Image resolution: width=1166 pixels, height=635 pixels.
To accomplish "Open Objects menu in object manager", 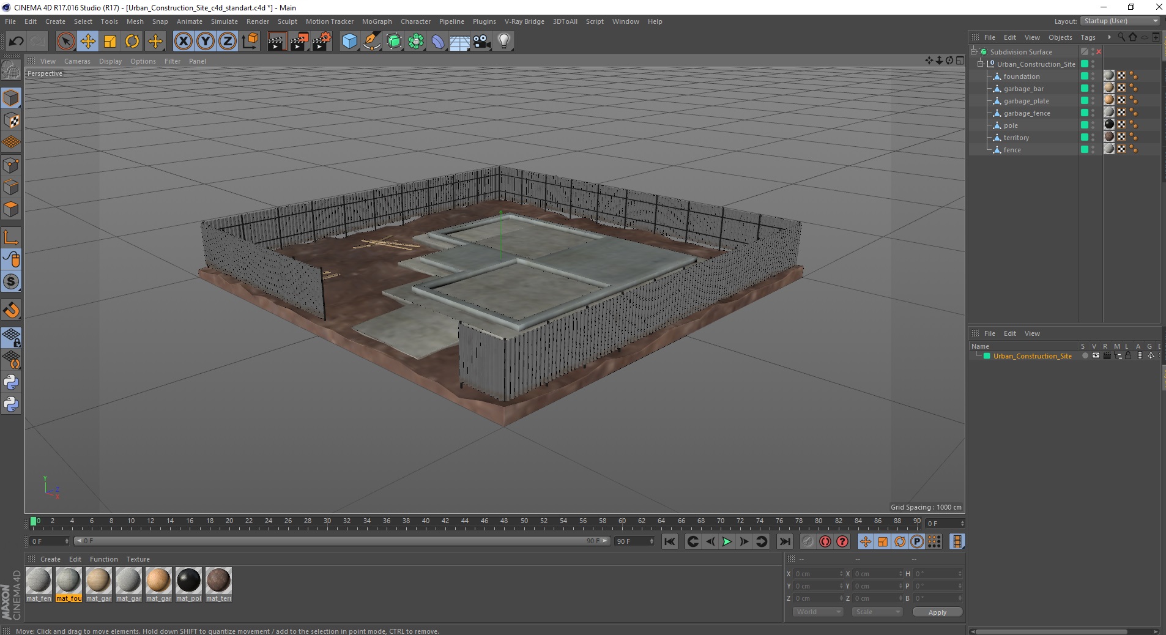I will [x=1060, y=37].
